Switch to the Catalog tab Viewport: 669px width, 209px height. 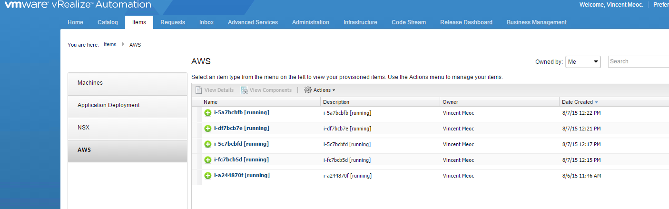108,22
